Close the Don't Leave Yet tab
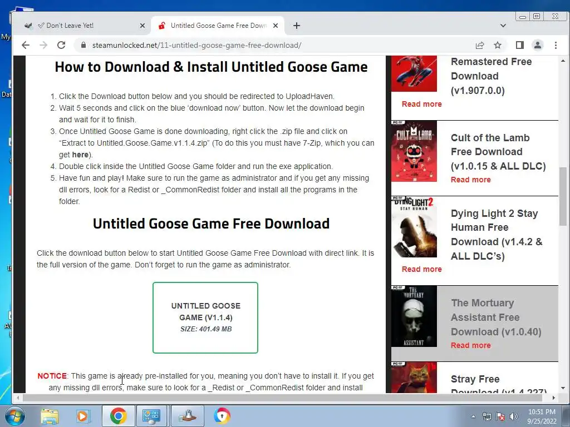570x427 pixels. click(142, 26)
